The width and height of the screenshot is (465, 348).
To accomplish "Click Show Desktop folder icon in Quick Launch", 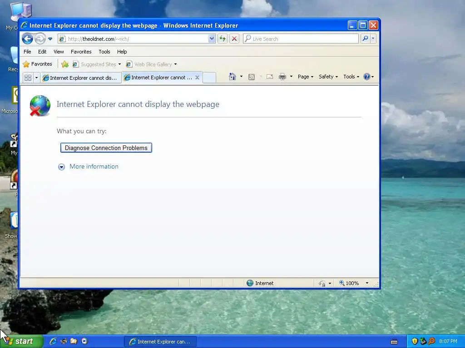I will click(74, 341).
